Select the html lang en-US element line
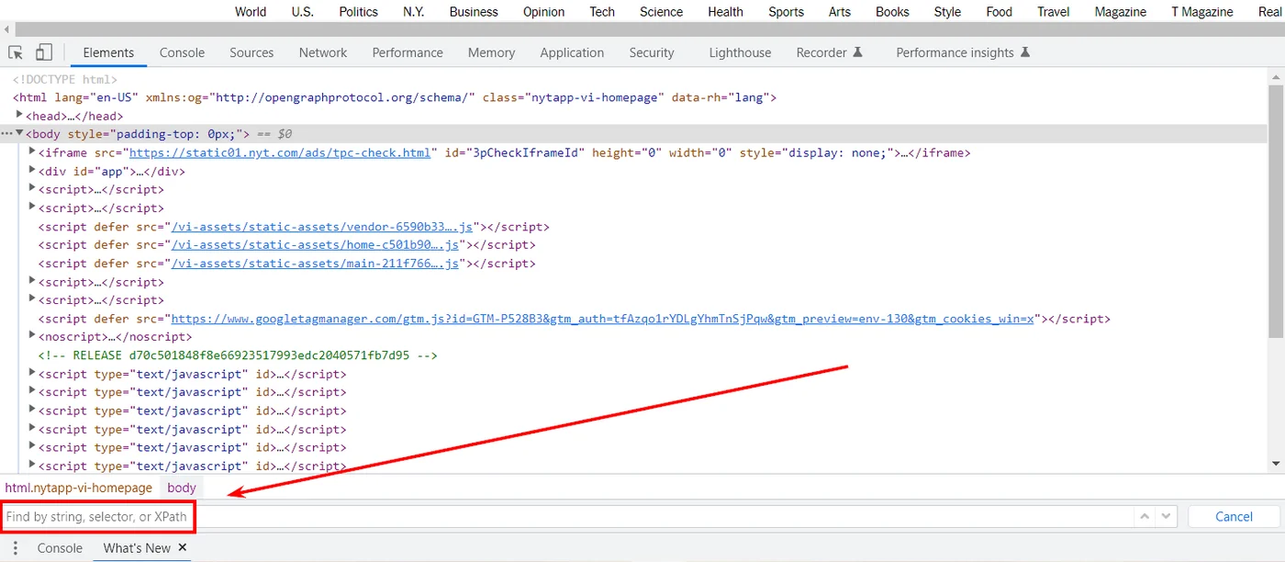This screenshot has width=1285, height=562. [x=395, y=96]
